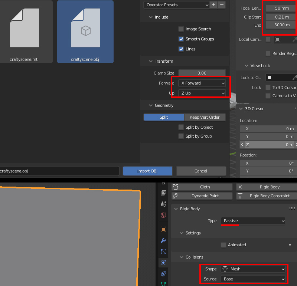The width and height of the screenshot is (297, 286).
Task: Enable Split by Object checkbox
Action: 181,127
